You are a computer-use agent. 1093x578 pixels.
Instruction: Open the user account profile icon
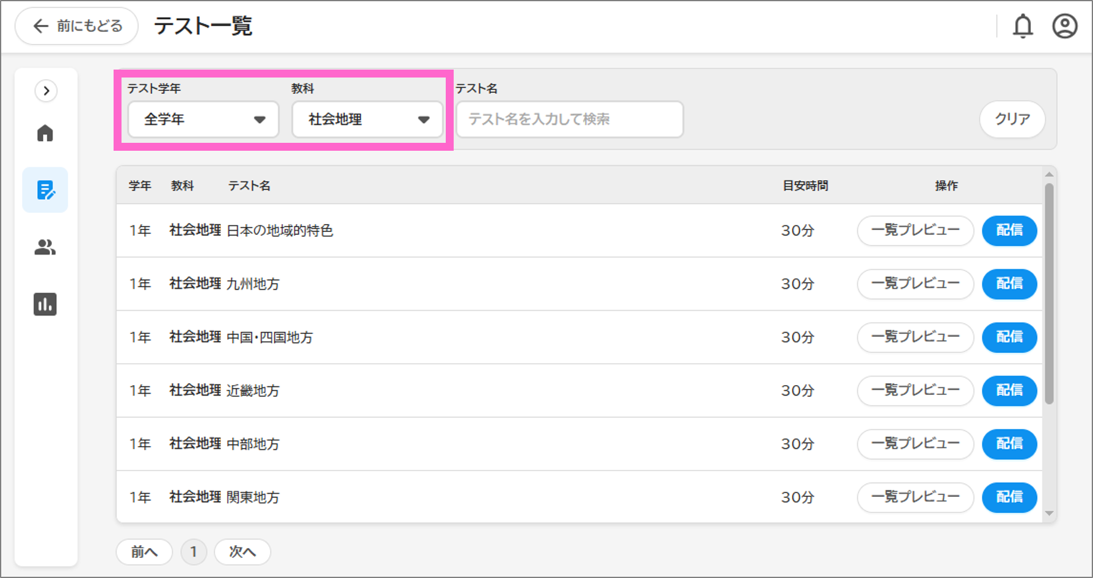[x=1064, y=27]
